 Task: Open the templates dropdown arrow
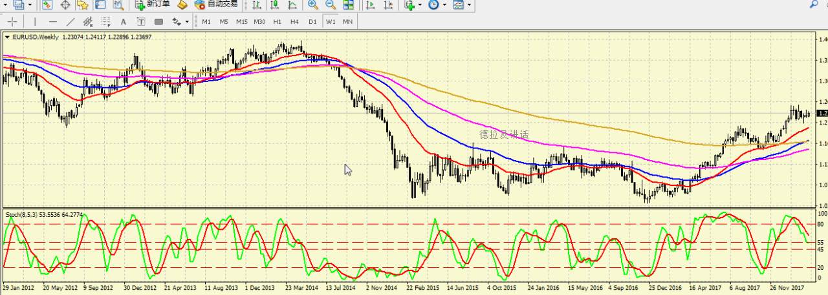(469, 5)
